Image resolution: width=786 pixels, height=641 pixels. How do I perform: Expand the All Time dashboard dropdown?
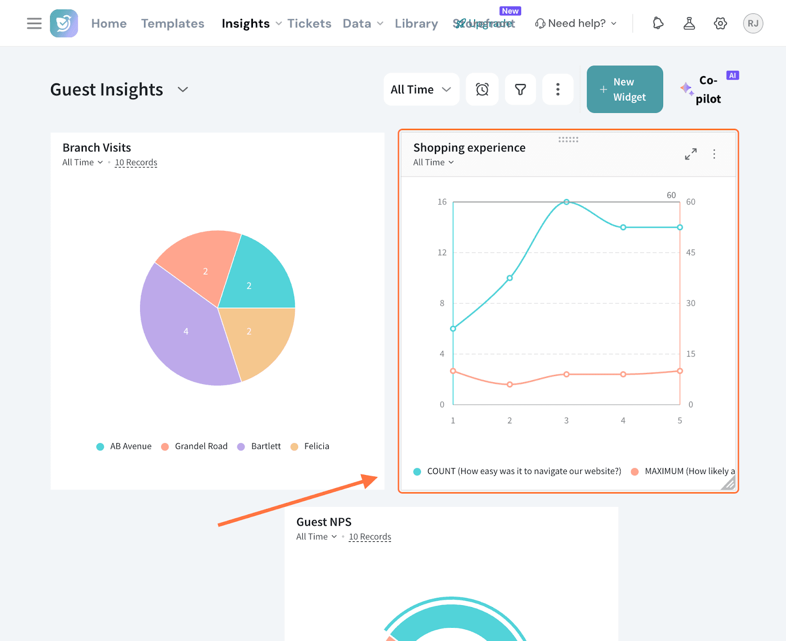pyautogui.click(x=421, y=89)
